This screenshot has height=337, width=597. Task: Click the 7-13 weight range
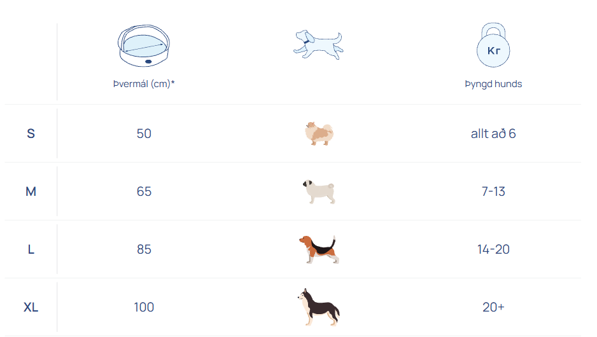click(x=493, y=191)
